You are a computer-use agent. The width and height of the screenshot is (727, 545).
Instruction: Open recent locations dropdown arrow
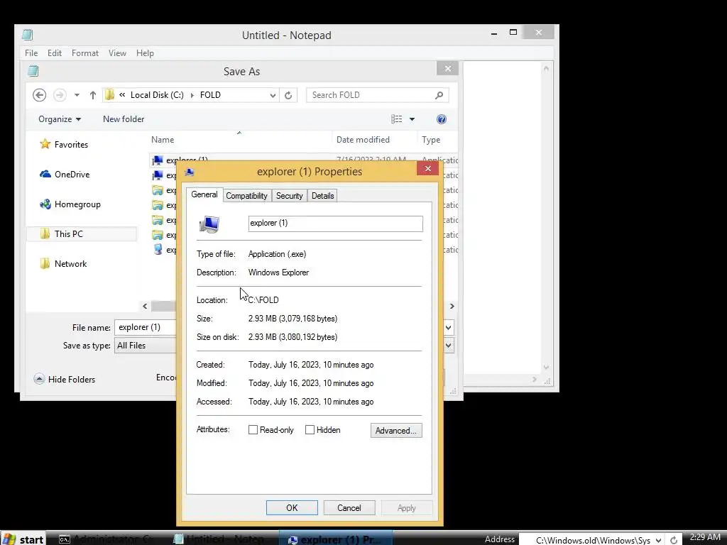[77, 95]
